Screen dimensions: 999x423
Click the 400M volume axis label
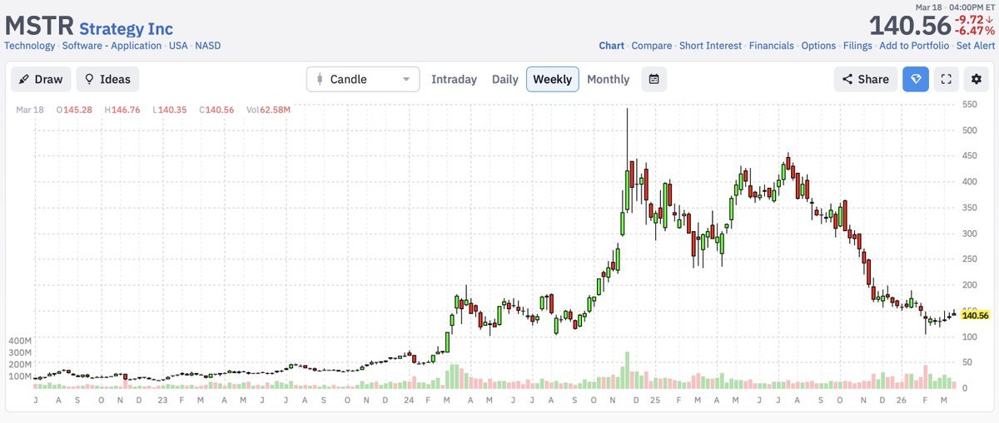(21, 342)
